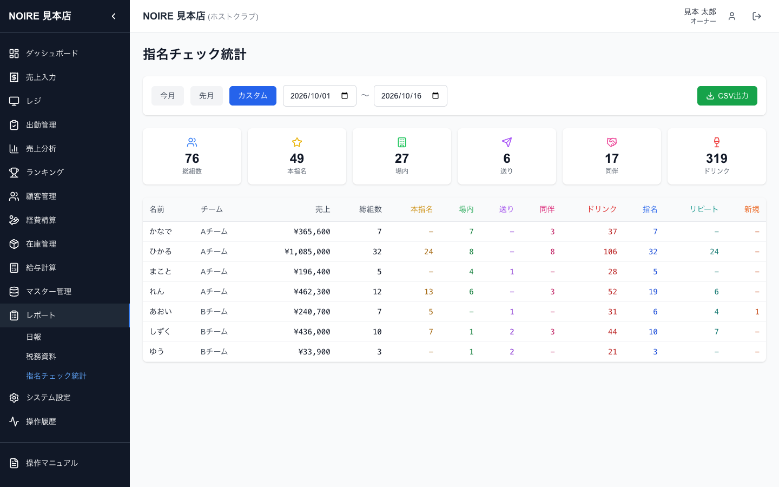Collapse the sidebar with the chevron
The height and width of the screenshot is (487, 779).
(114, 16)
